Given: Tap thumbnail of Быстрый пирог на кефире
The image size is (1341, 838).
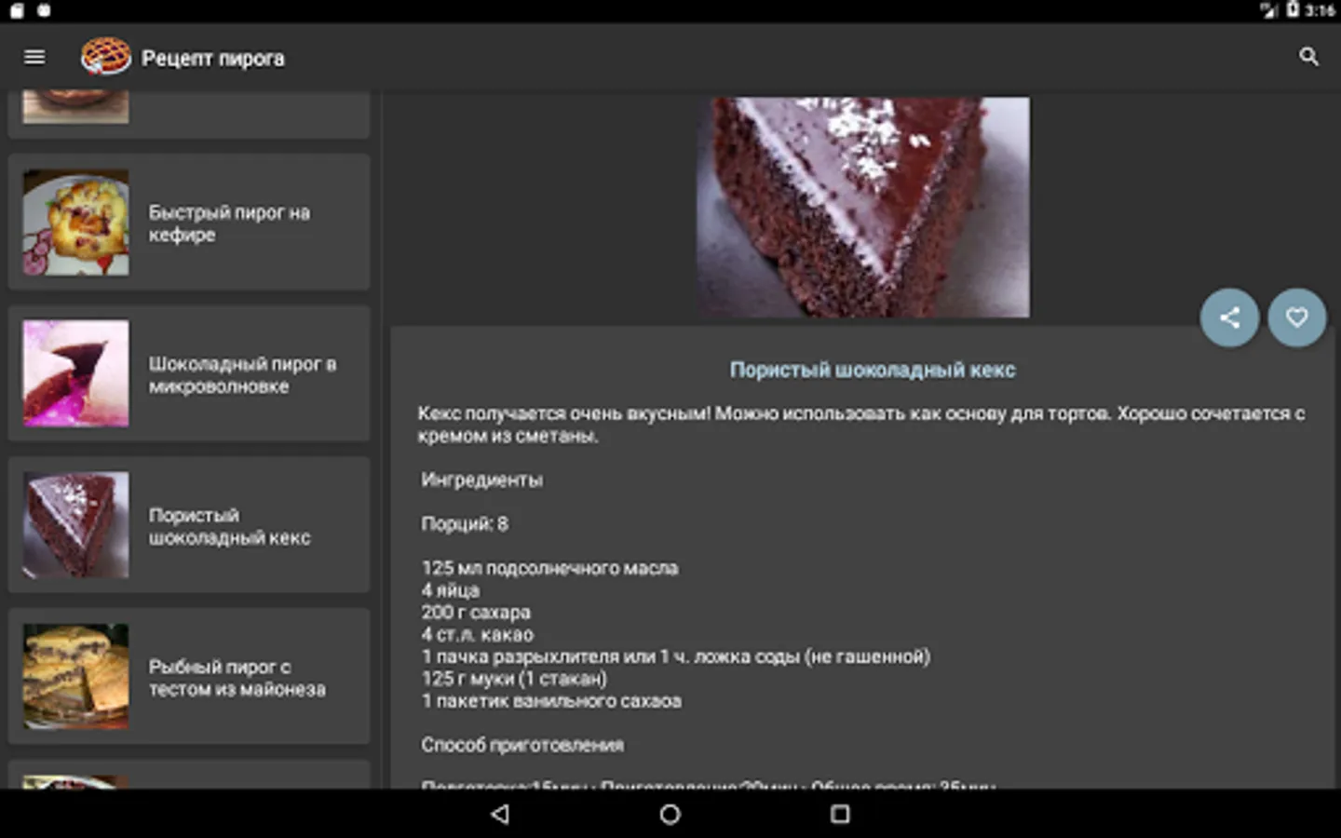Looking at the screenshot, I should (x=76, y=223).
